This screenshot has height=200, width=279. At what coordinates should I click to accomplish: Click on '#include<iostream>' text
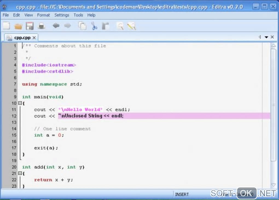coord(49,65)
